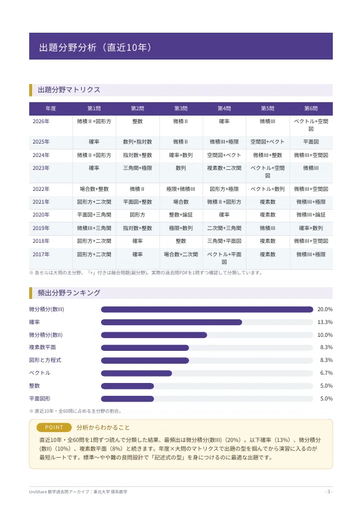
Task: Click the ベクトル ranking label
Action: [x=40, y=372]
